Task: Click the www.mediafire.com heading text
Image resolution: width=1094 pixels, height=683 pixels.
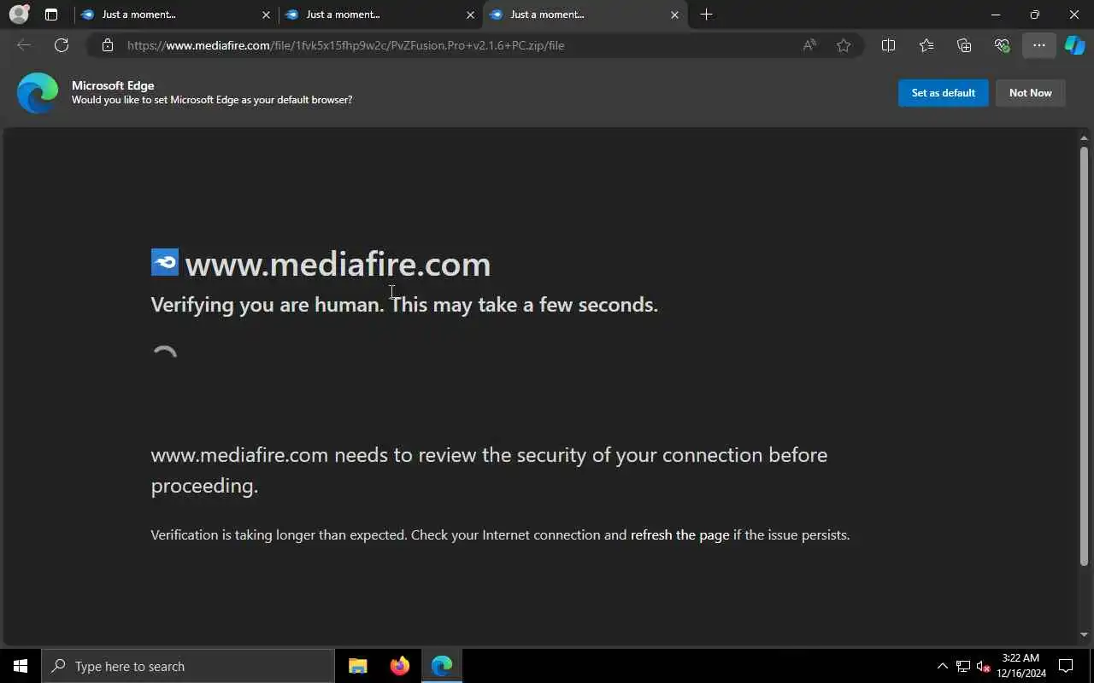Action: [338, 264]
